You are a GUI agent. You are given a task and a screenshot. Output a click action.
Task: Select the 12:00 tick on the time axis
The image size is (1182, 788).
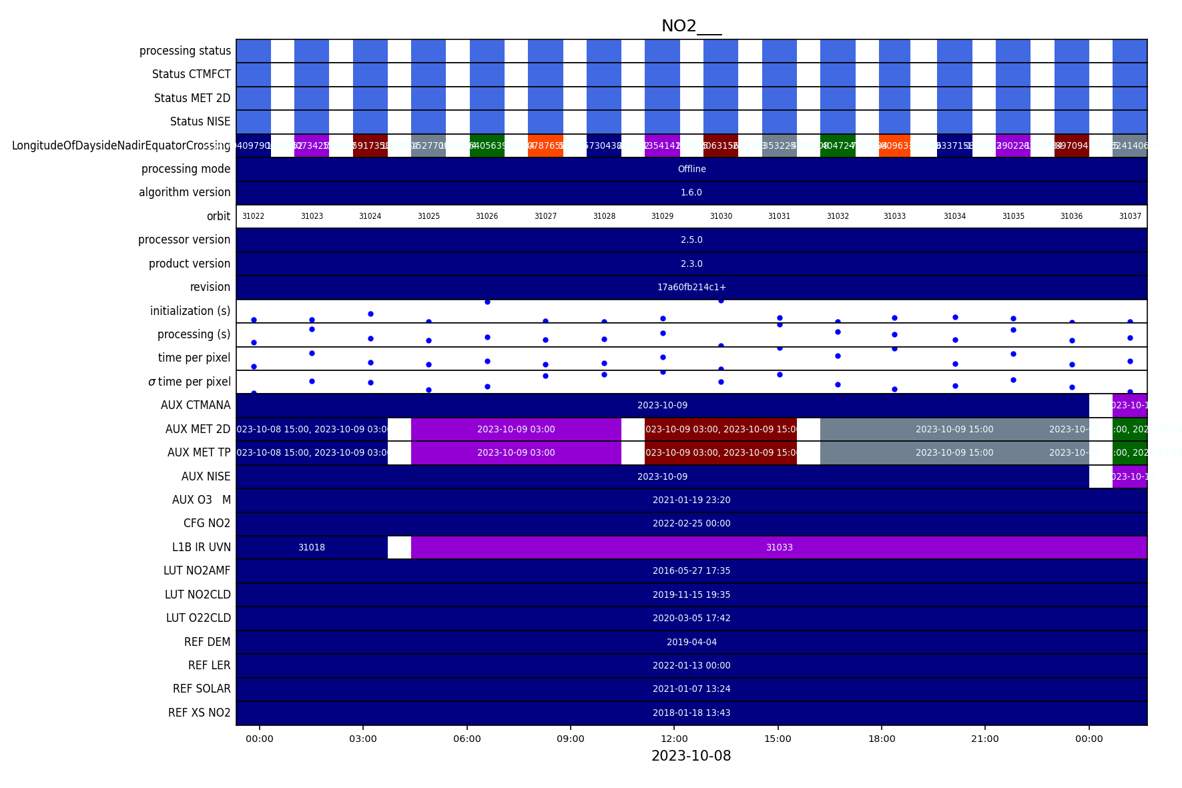click(x=674, y=739)
